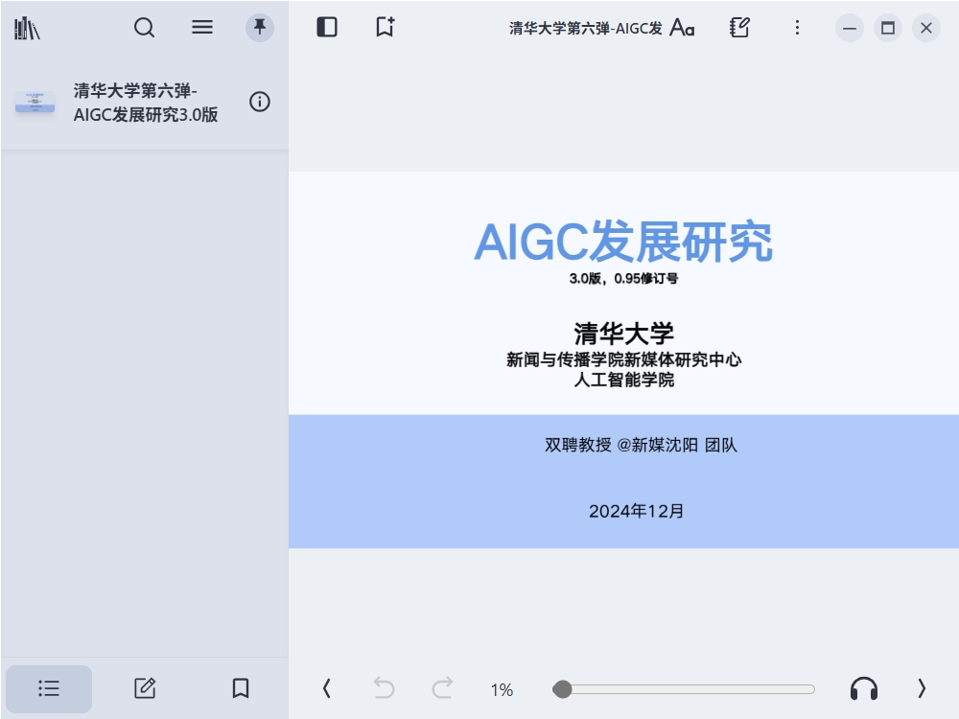Open font and layout settings (Aa)
The image size is (959, 719).
point(682,28)
